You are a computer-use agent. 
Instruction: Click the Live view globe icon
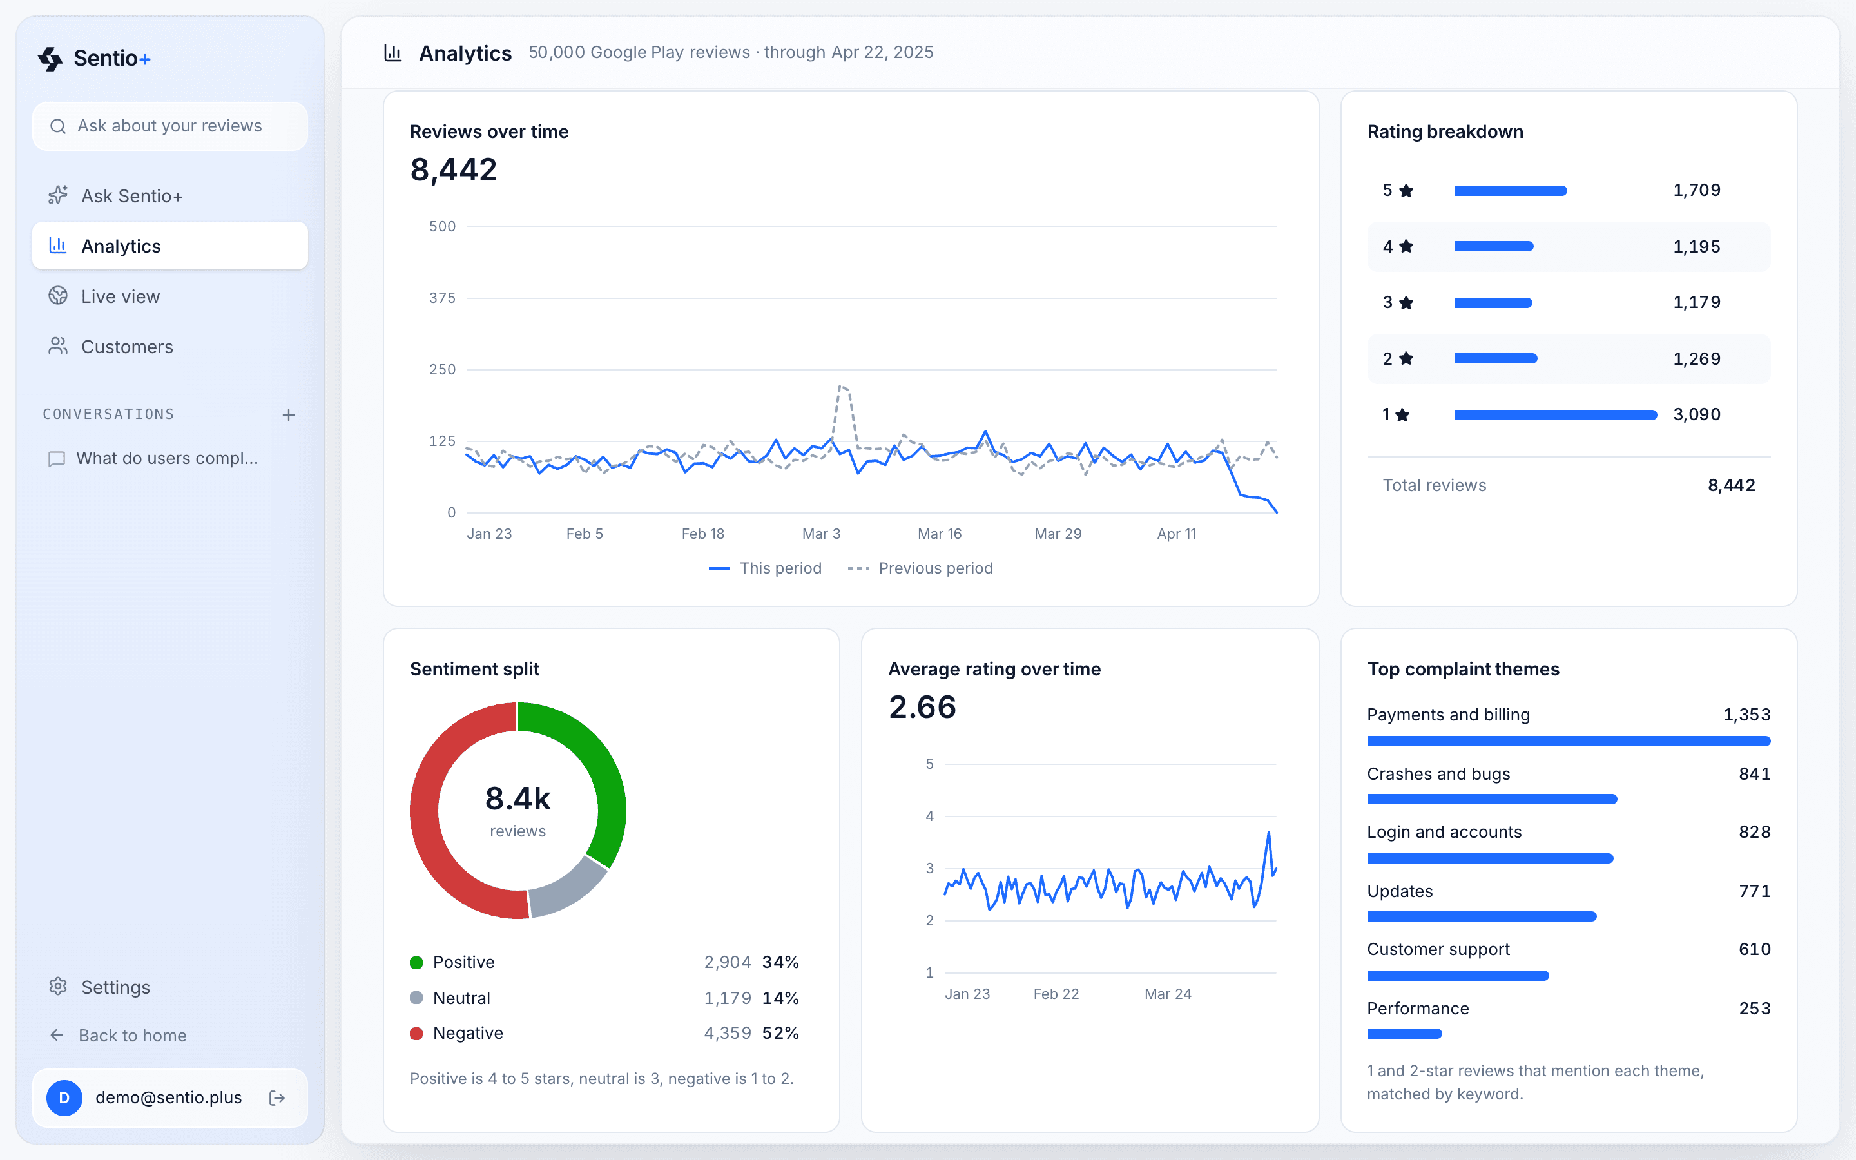58,296
